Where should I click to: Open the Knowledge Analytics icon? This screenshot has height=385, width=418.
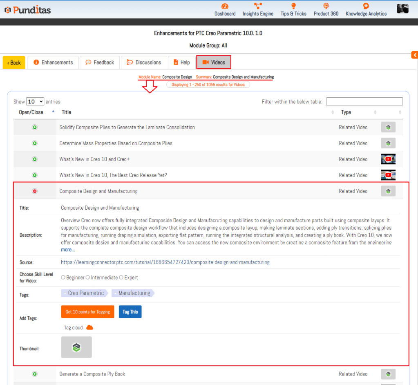click(x=366, y=6)
